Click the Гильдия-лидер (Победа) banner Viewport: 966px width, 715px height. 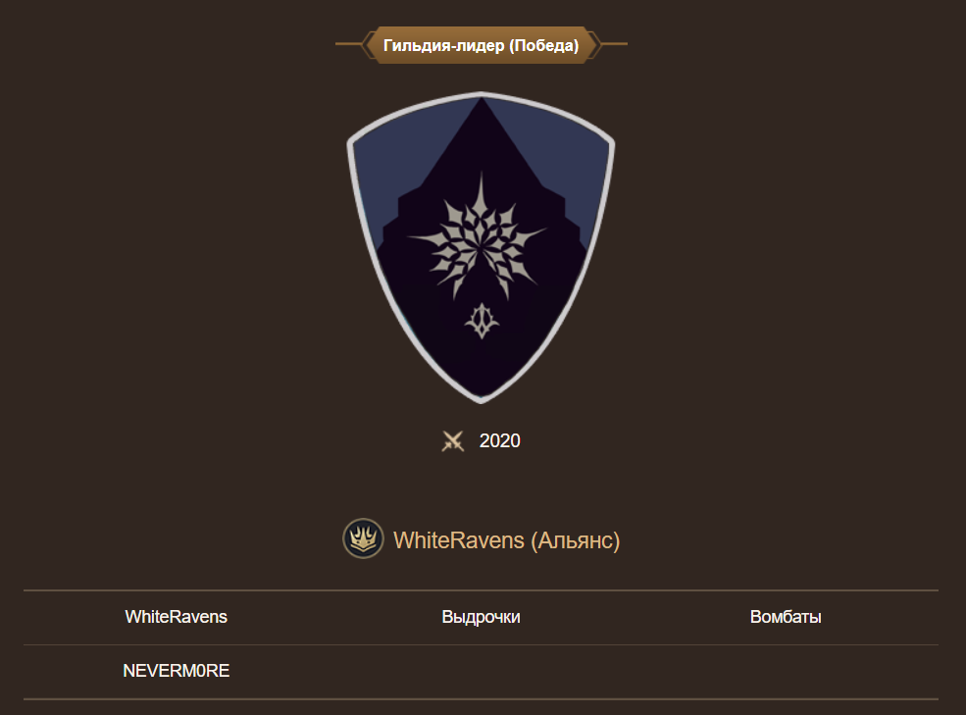coord(482,45)
